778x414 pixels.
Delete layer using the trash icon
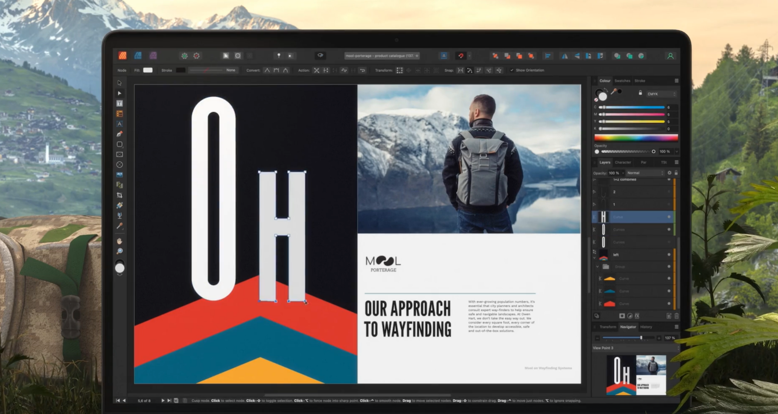tap(676, 316)
